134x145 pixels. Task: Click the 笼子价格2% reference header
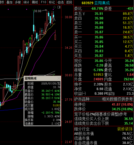point(100,114)
